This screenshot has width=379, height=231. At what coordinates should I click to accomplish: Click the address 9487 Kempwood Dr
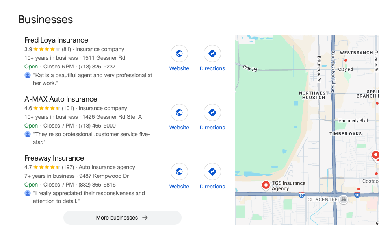click(x=104, y=176)
